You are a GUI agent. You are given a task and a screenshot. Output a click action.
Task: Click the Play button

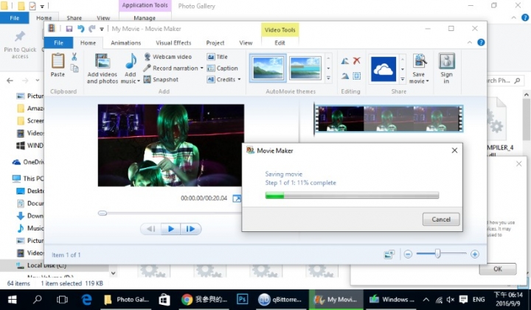pyautogui.click(x=171, y=229)
